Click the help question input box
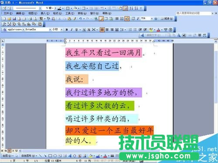Image resolution: width=218 pixels, height=163 pixels. pyautogui.click(x=193, y=13)
